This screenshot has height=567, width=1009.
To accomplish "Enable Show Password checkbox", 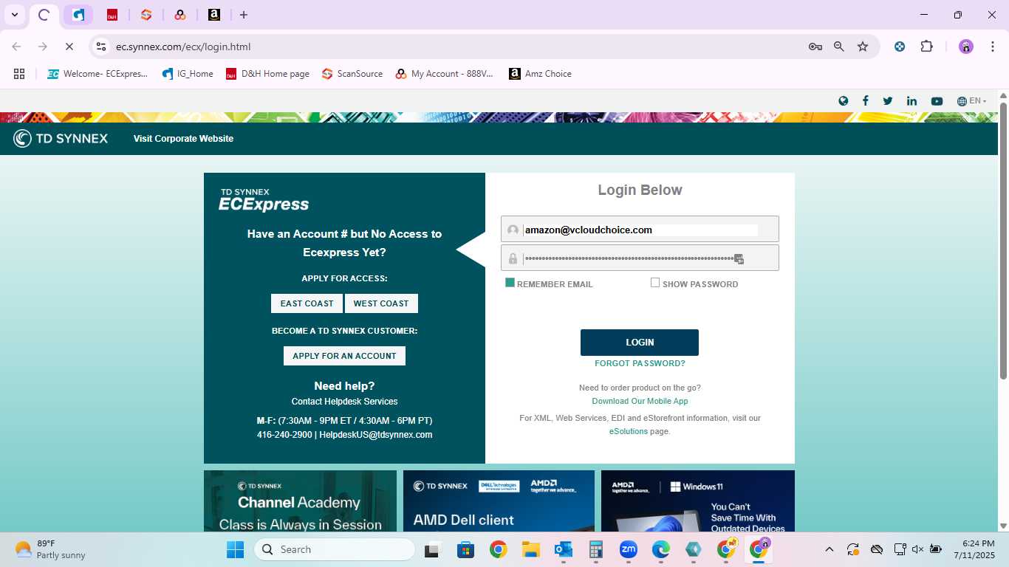I will point(655,283).
